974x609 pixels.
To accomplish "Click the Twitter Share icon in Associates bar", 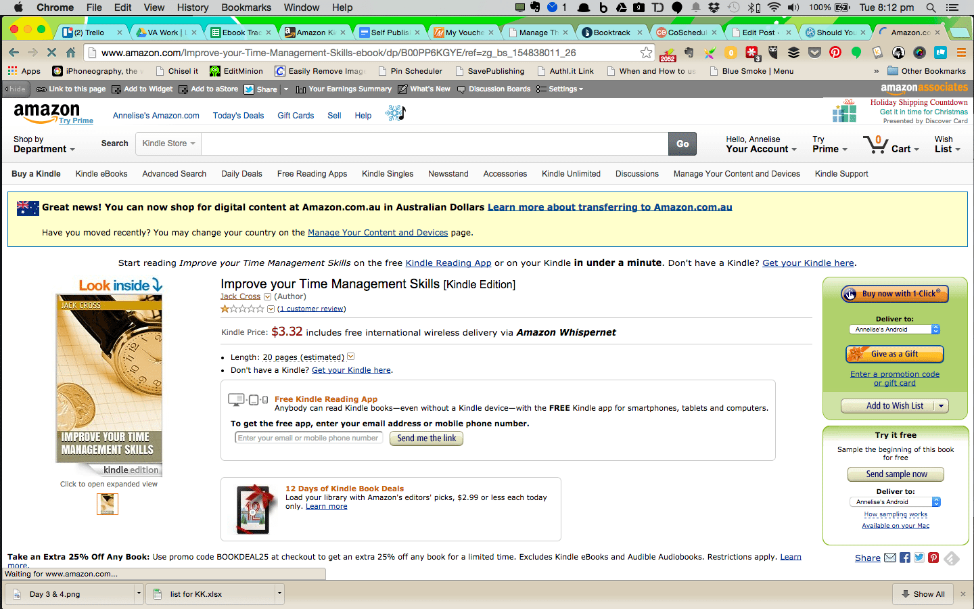I will click(249, 89).
